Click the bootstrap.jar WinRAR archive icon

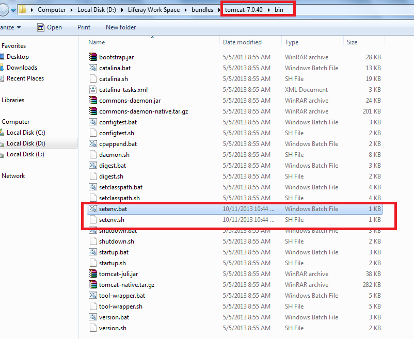click(x=93, y=57)
